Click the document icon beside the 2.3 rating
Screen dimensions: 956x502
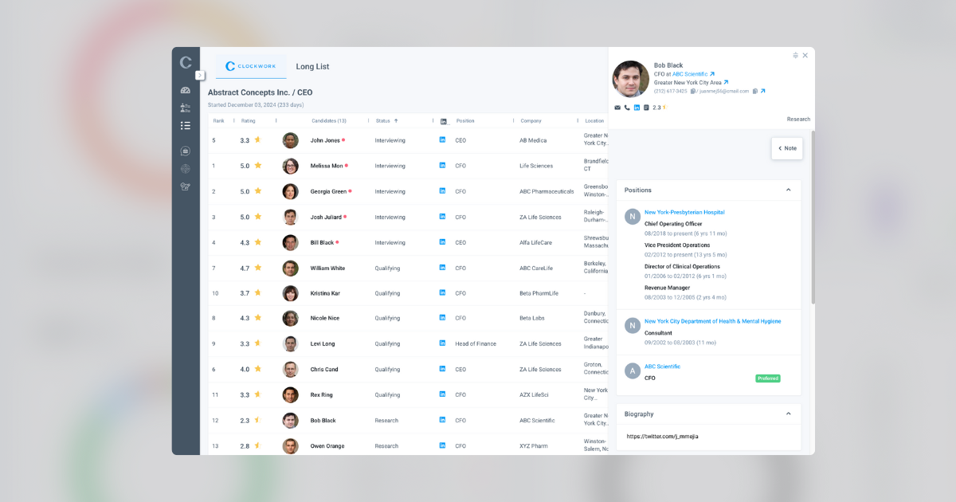tap(646, 108)
